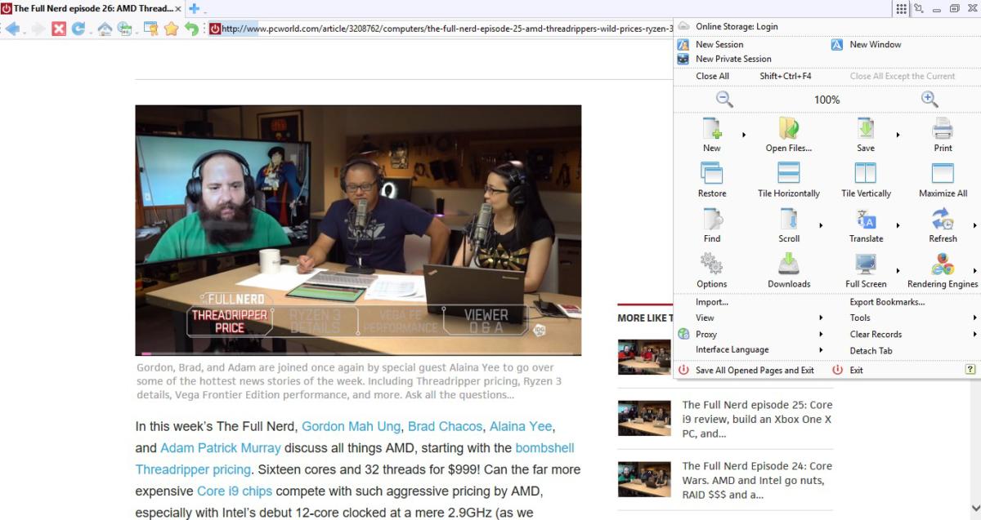Open the View submenu
Viewport: 981px width, 520px height.
[705, 318]
